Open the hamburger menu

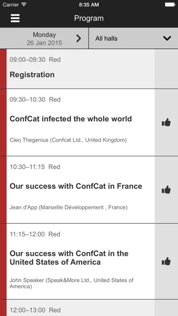(x=15, y=18)
